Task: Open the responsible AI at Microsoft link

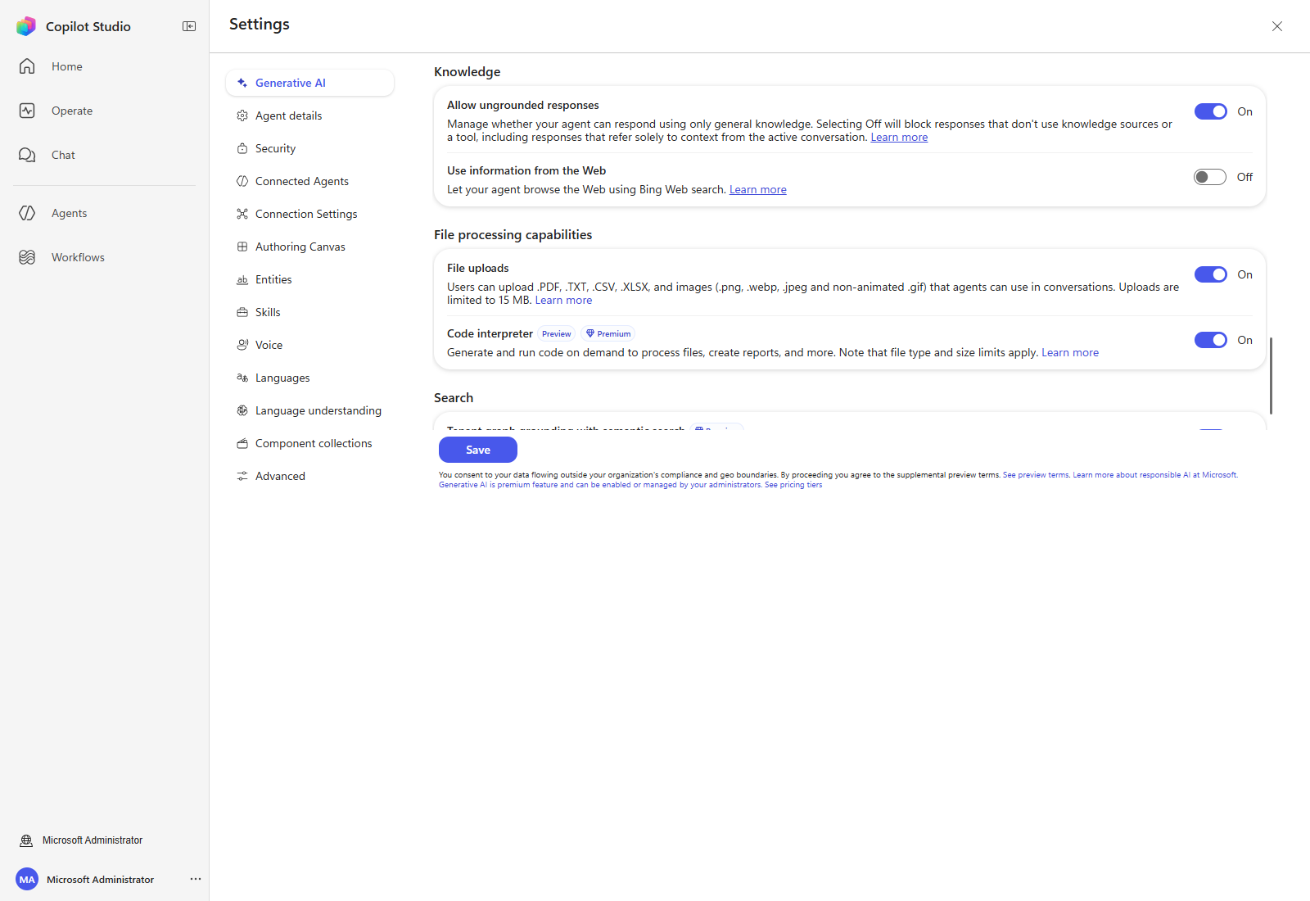Action: tap(1155, 475)
